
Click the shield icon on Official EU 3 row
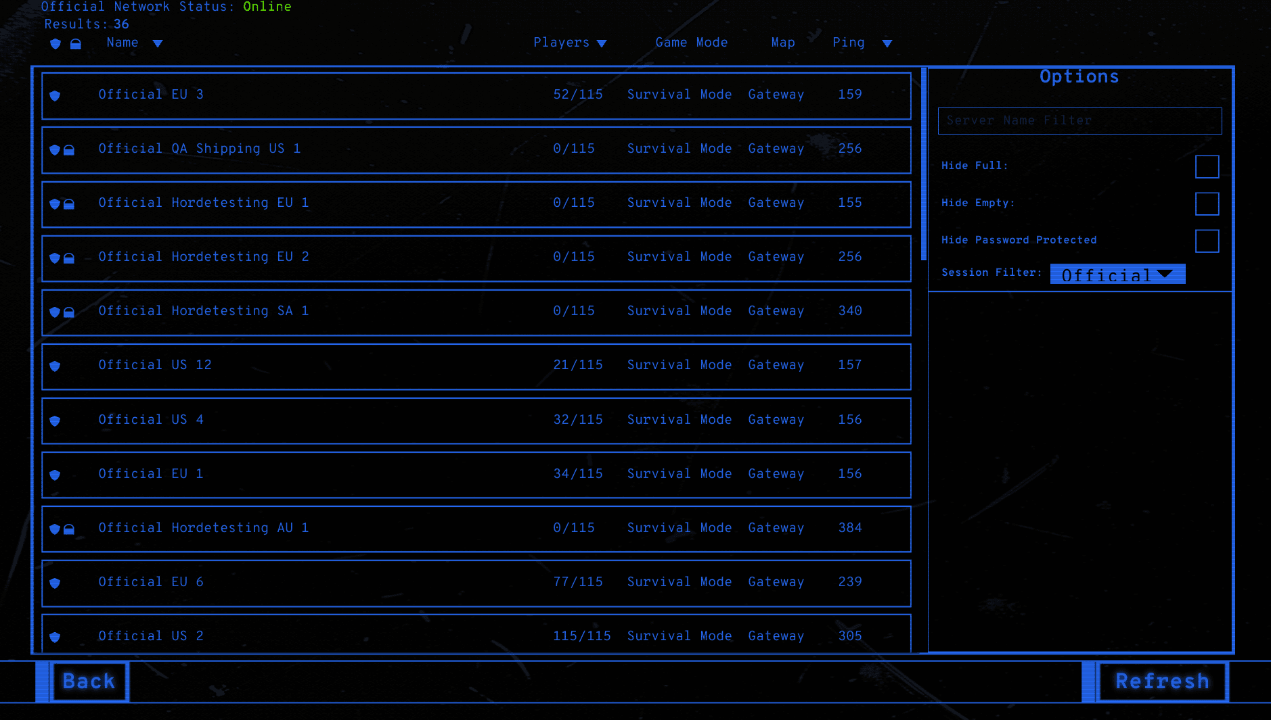coord(55,96)
